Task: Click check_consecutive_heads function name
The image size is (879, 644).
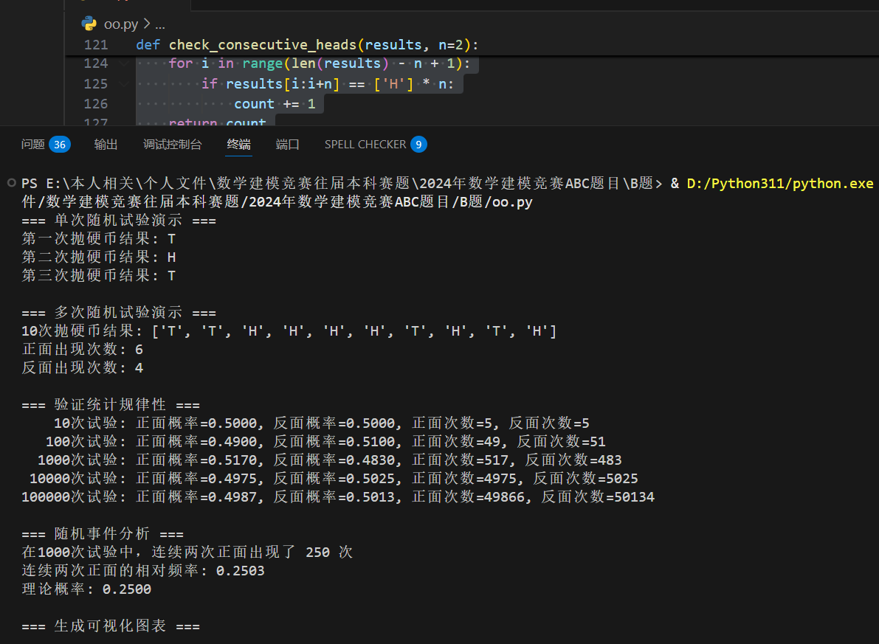Action: [262, 45]
